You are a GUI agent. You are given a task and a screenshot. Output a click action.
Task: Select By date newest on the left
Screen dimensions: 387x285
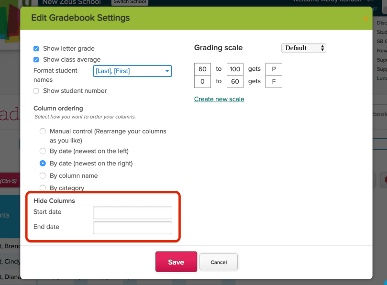click(x=43, y=151)
